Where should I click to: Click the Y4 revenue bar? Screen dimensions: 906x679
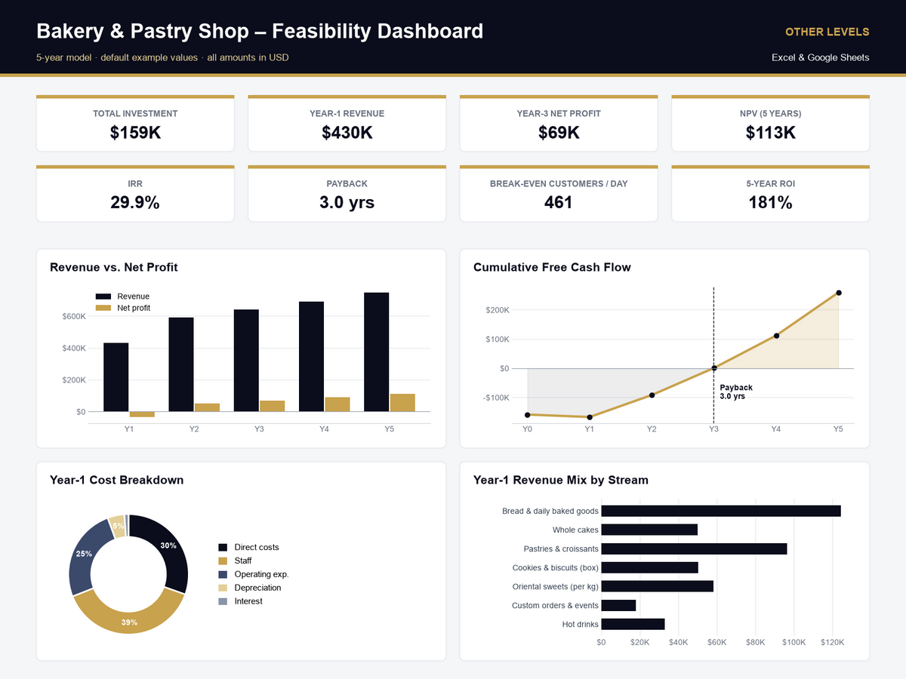tap(311, 357)
